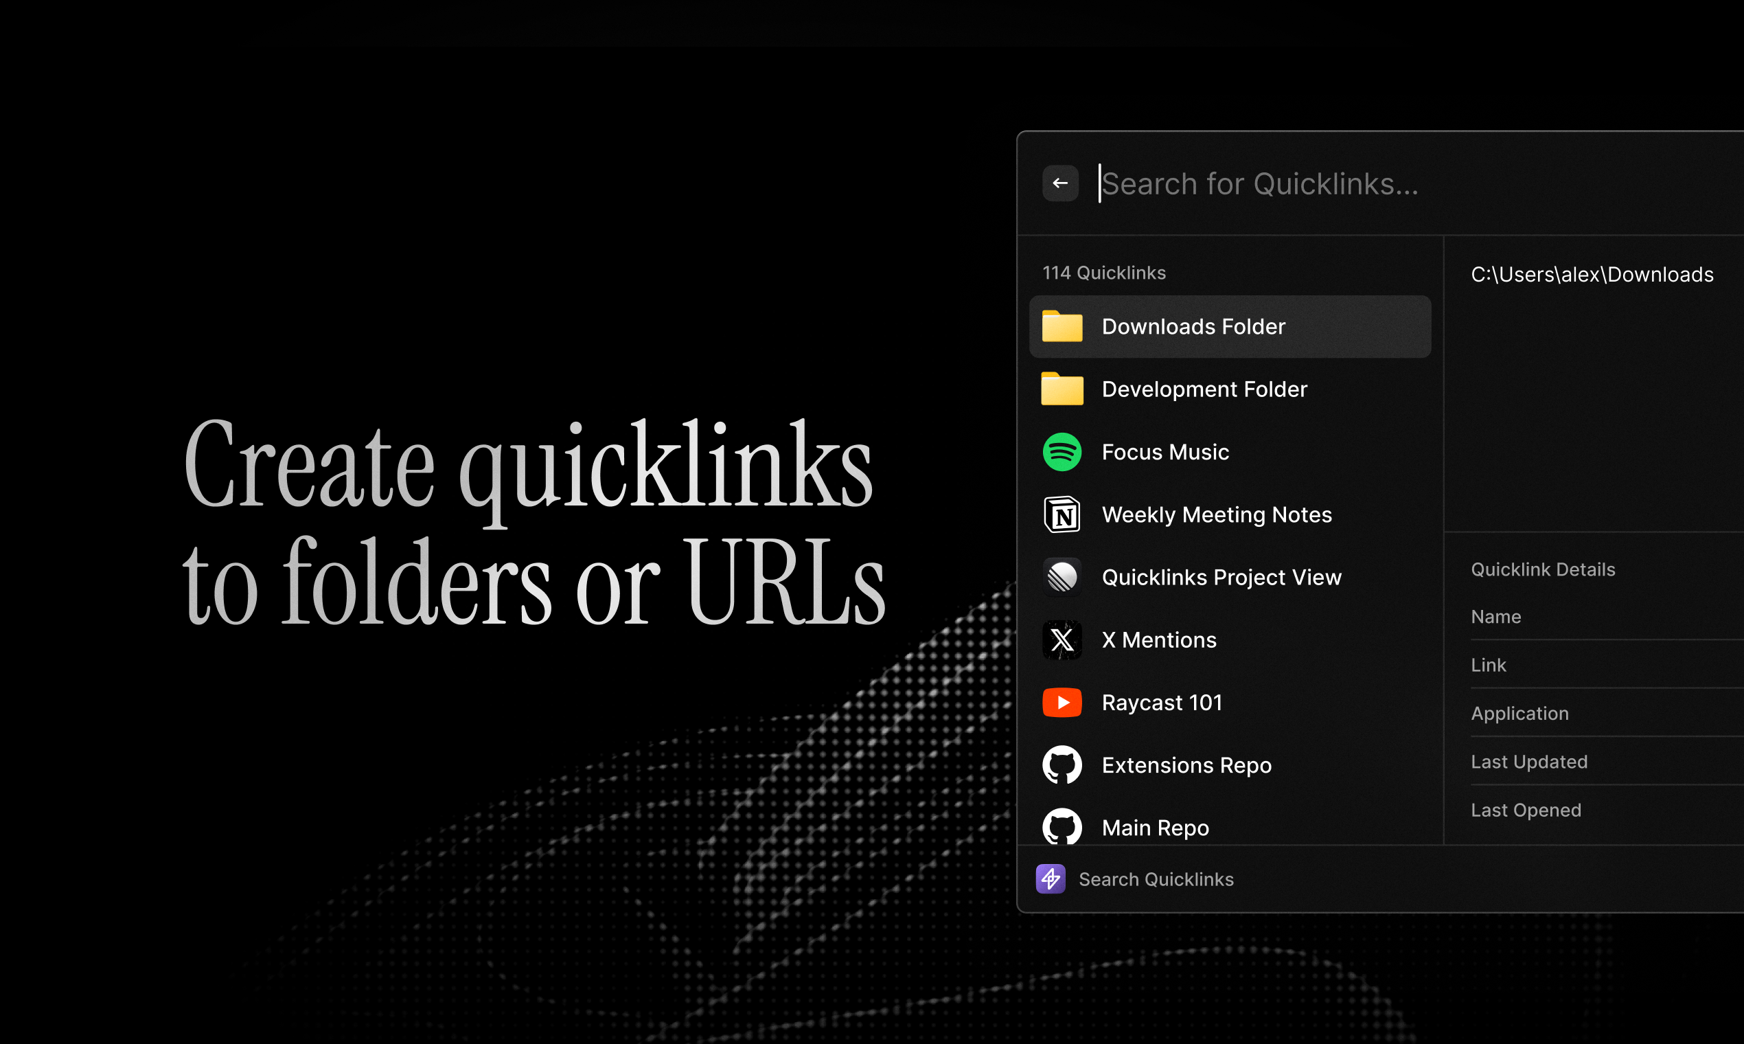This screenshot has width=1744, height=1044.
Task: Click the yellow folder icon for Development Folder
Action: pyautogui.click(x=1062, y=389)
